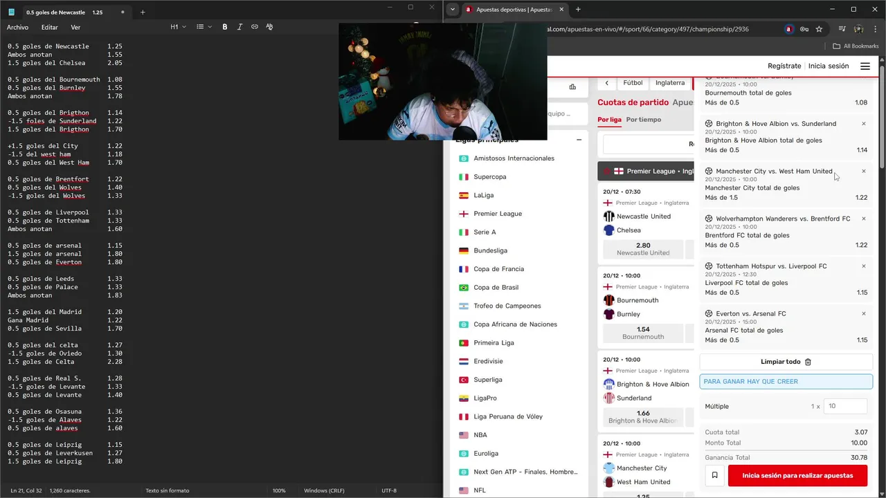Clear formatting with the Notepad toolbar icon

coord(269,27)
